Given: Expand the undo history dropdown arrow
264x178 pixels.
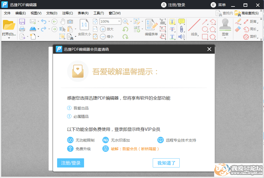Looking at the screenshot, I should tap(49, 22).
